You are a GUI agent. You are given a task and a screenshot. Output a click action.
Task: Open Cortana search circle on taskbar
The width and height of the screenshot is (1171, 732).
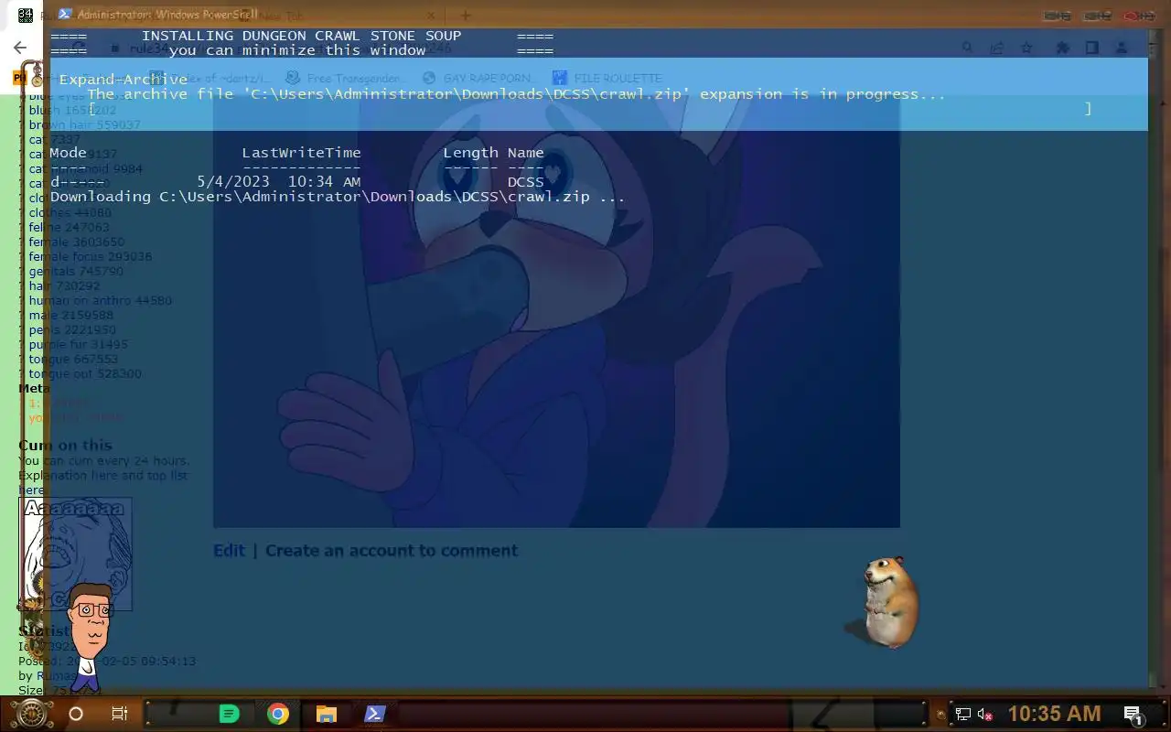pyautogui.click(x=76, y=714)
